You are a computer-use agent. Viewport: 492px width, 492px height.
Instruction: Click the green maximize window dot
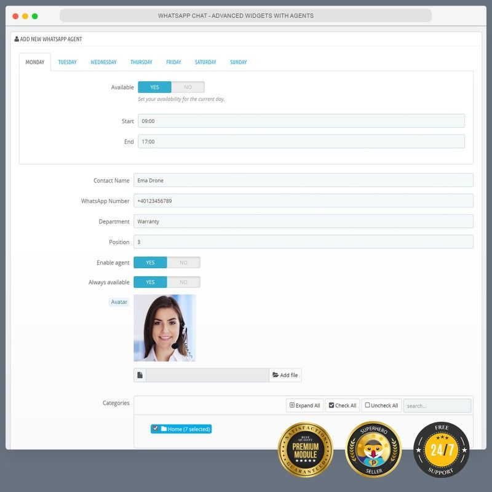(x=35, y=16)
